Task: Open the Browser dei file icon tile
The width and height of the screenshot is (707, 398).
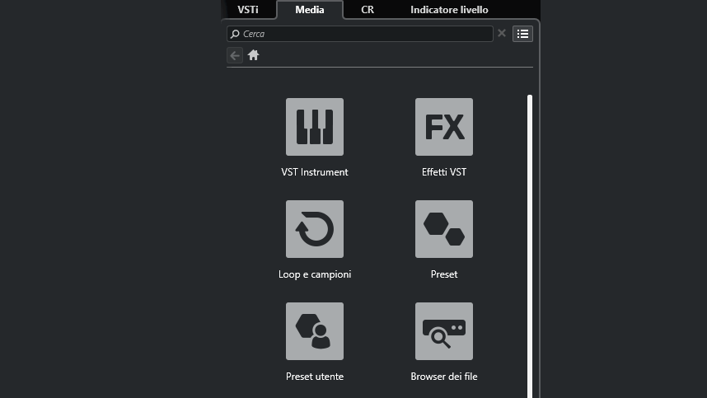Action: (443, 331)
